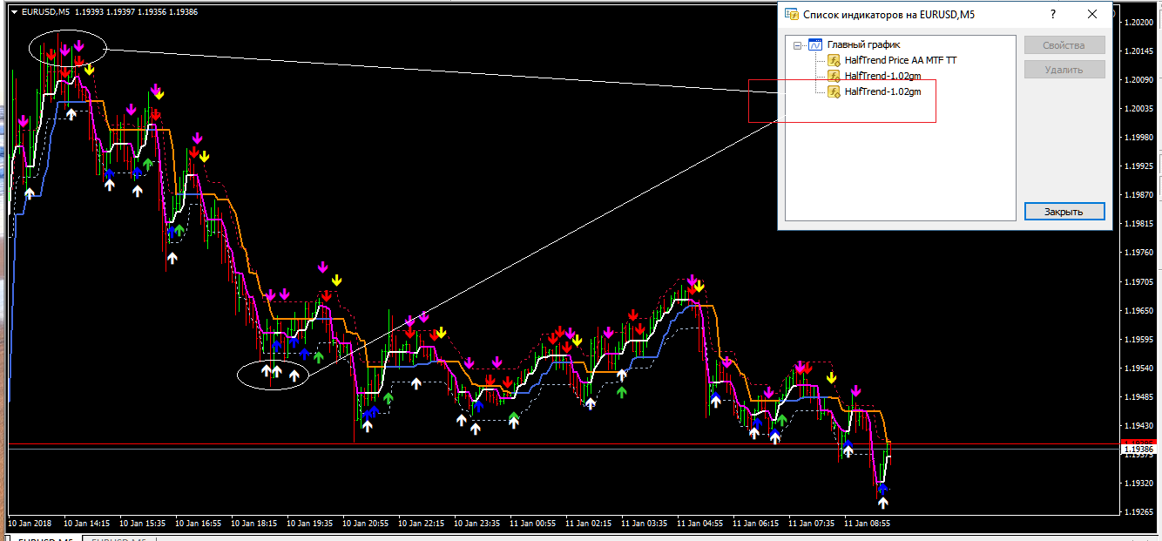
Task: Click the 1.19540 price scale label
Action: tap(1138, 368)
